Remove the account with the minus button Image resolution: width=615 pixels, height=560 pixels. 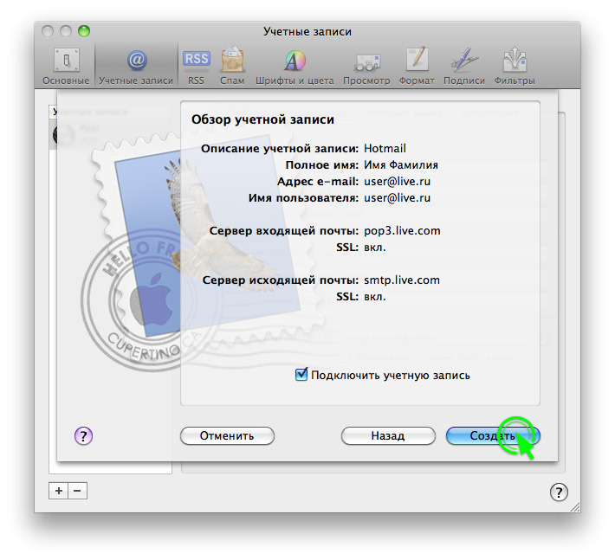(x=78, y=491)
